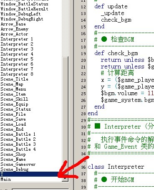154x190 pixels.
Task: Select Interpreter 1 in the list
Action: coord(17,39)
